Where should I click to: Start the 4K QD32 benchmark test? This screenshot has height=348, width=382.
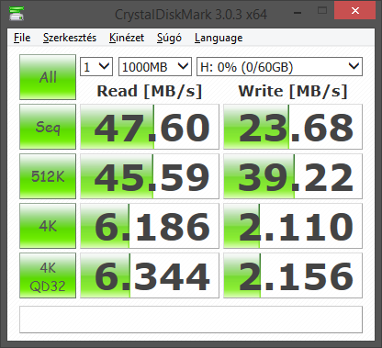point(48,275)
